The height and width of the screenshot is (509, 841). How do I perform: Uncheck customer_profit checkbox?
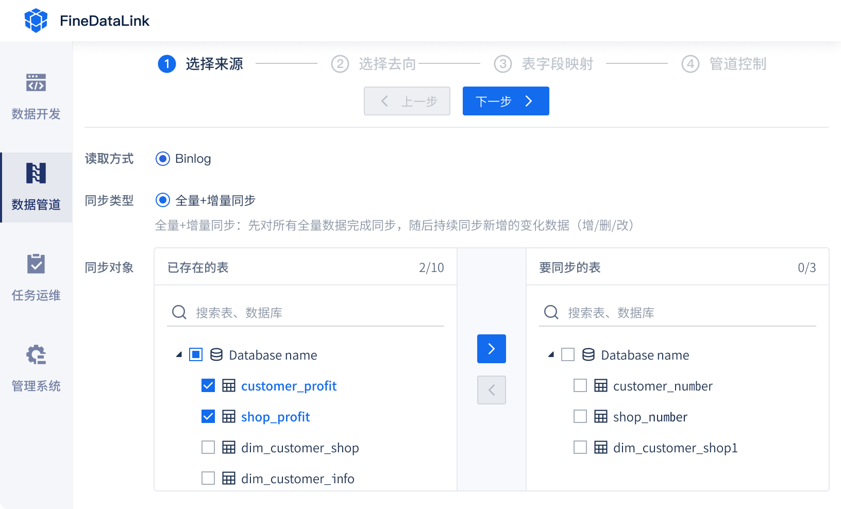[x=208, y=385]
